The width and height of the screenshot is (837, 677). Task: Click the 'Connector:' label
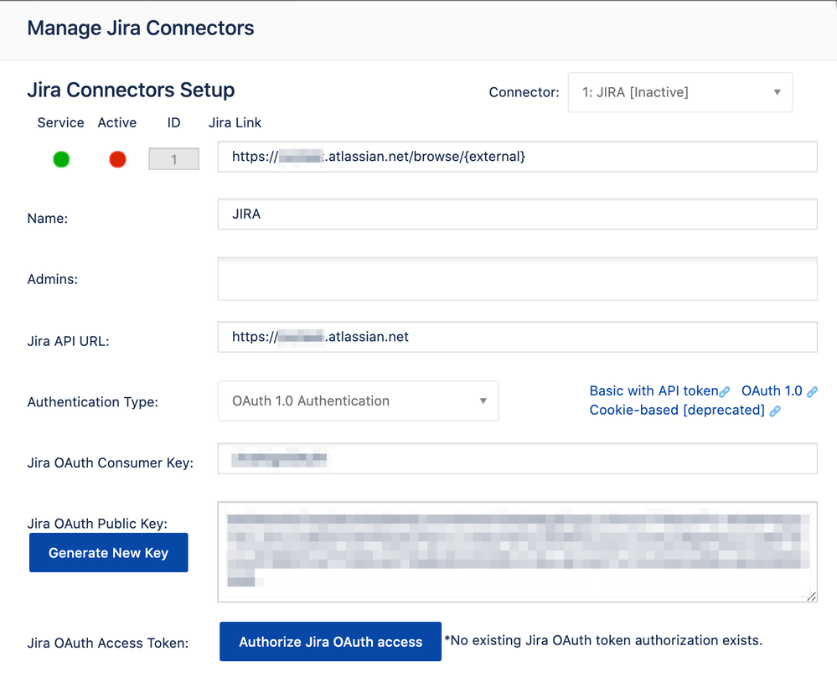coord(524,92)
